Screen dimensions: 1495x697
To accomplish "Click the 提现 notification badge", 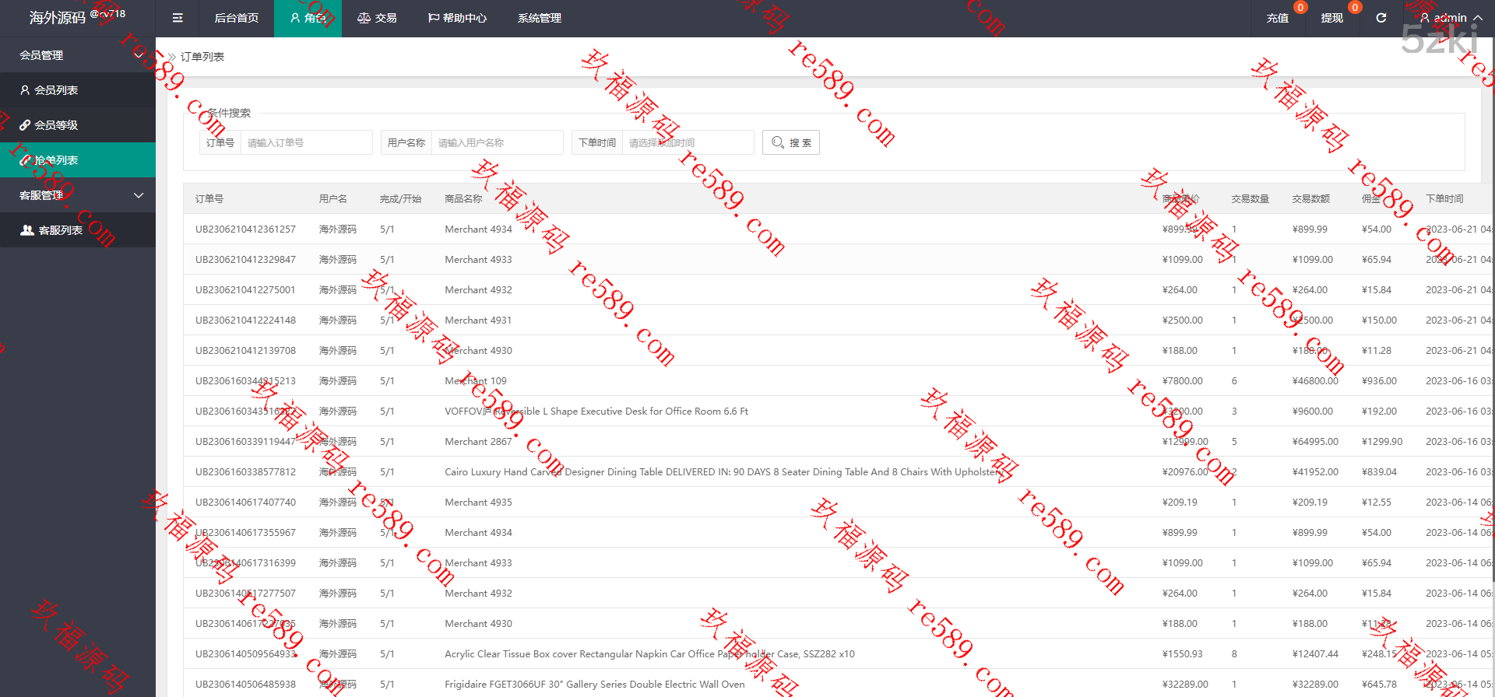I will [x=1355, y=8].
